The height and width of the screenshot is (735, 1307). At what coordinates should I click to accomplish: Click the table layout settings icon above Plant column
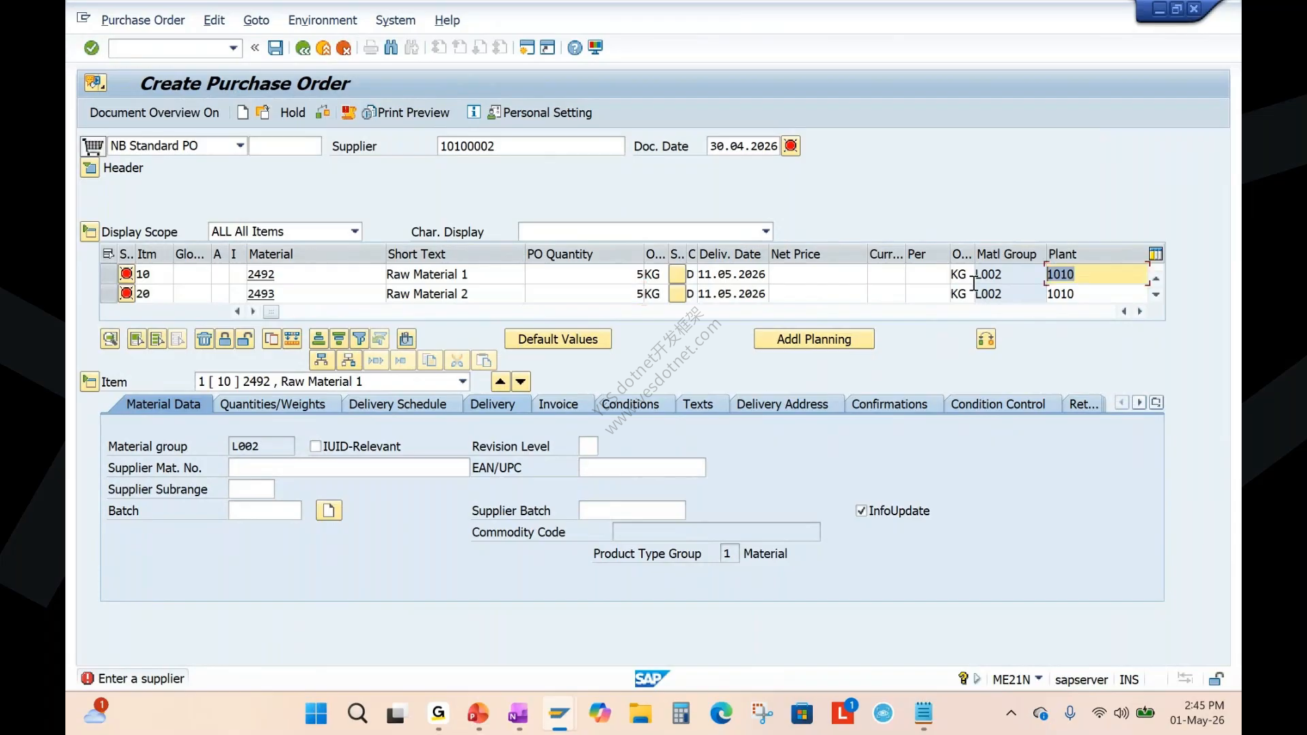click(1155, 254)
